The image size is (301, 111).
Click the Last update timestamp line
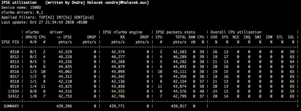click(44, 22)
